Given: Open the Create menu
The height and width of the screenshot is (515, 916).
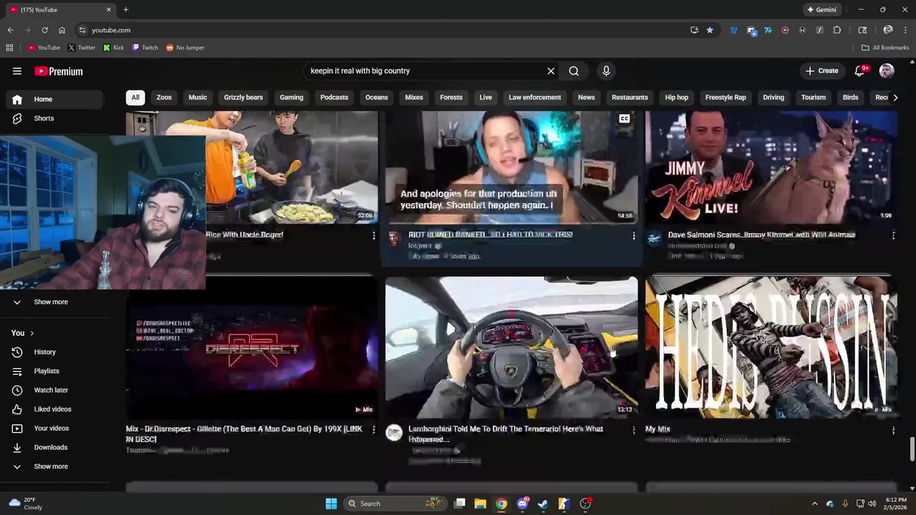Looking at the screenshot, I should click(822, 71).
